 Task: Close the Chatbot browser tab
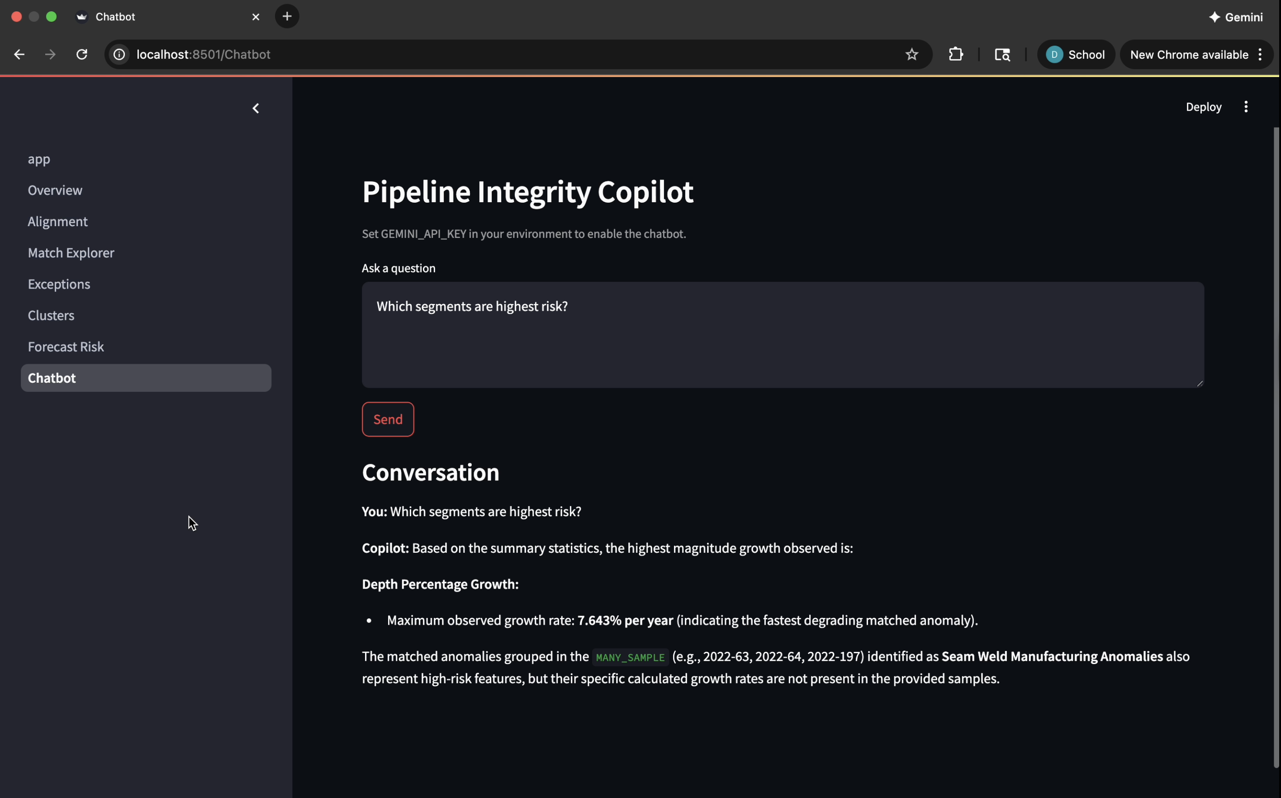click(256, 17)
